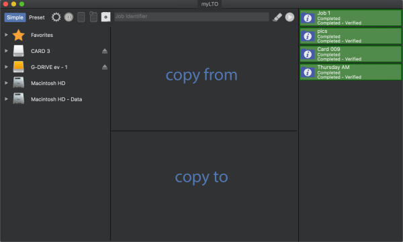
Task: Open info icon for Job 1
Action: [308, 18]
